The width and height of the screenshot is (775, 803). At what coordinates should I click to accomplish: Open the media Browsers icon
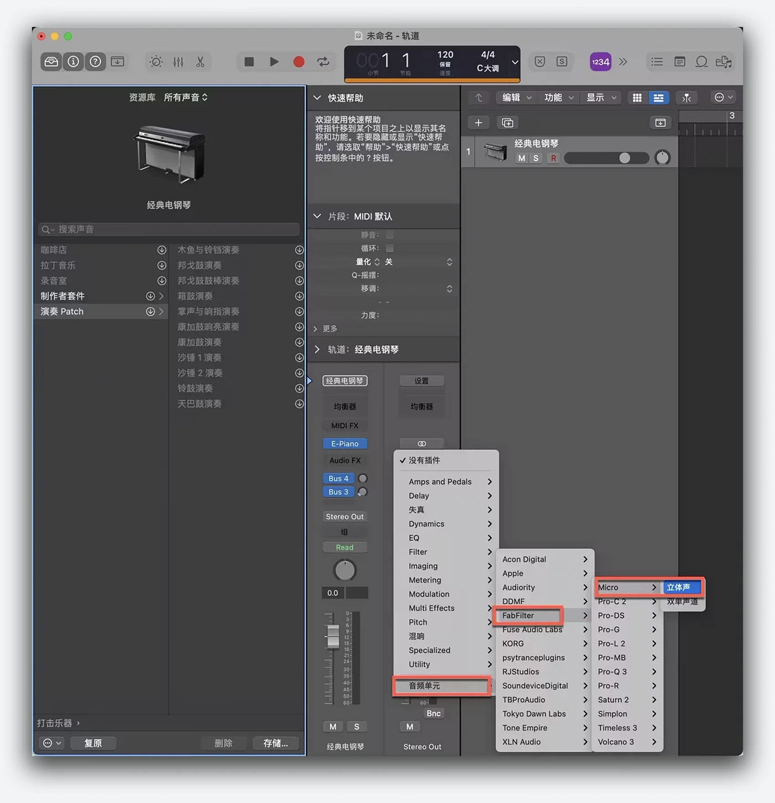pos(724,62)
